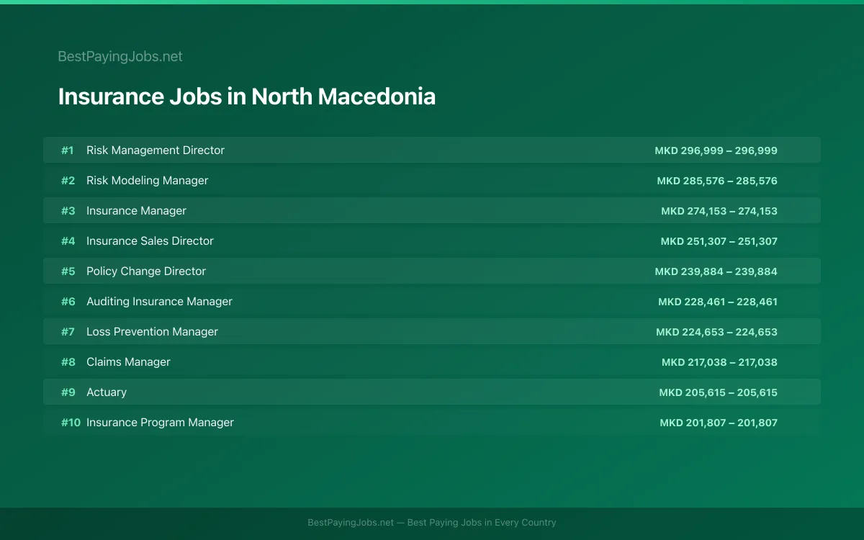Image resolution: width=864 pixels, height=540 pixels.
Task: Select the title Insurance Jobs in North Macedonia
Action: coord(246,96)
